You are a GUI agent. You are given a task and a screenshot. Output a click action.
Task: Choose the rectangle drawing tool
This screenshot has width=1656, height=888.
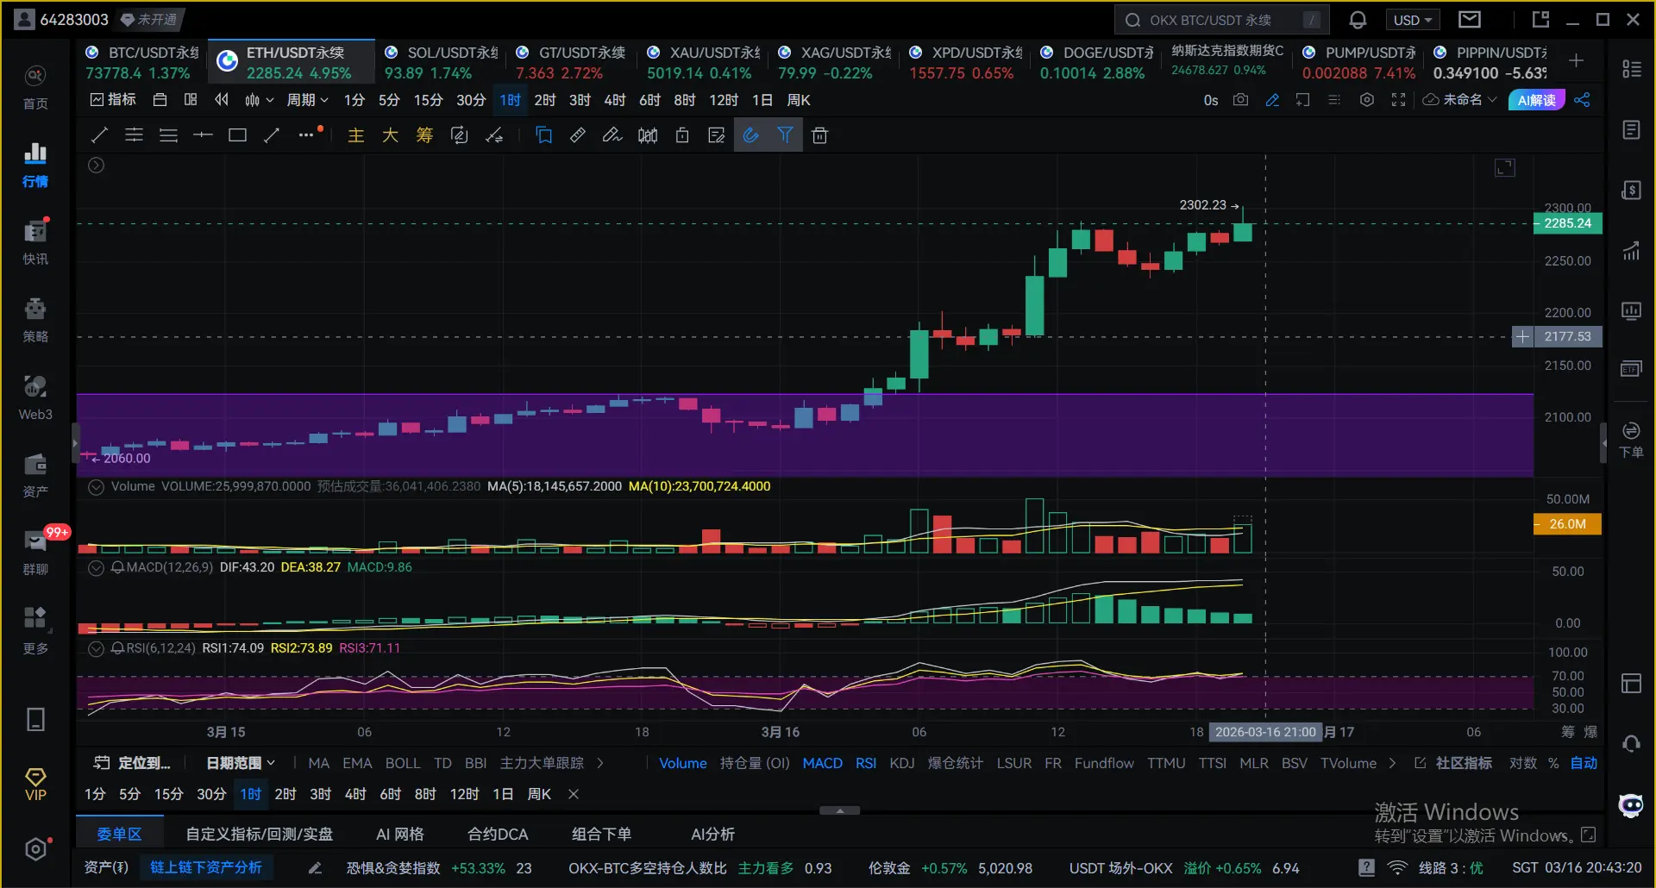(237, 135)
